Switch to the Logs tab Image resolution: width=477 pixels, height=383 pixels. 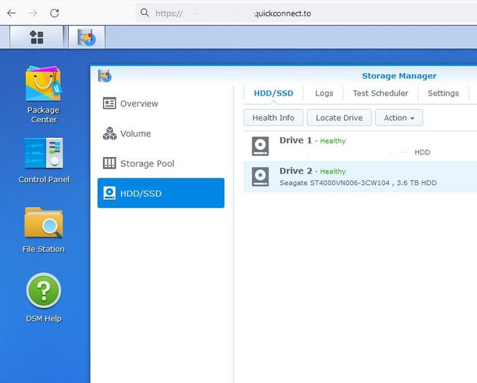(324, 93)
